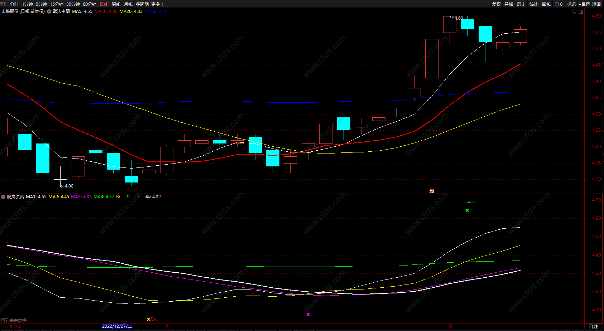Select the 60分钟 period tab
The image size is (604, 331).
point(90,4)
